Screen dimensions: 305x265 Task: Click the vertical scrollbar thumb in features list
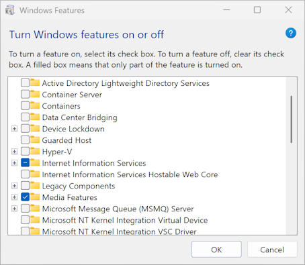(x=292, y=119)
